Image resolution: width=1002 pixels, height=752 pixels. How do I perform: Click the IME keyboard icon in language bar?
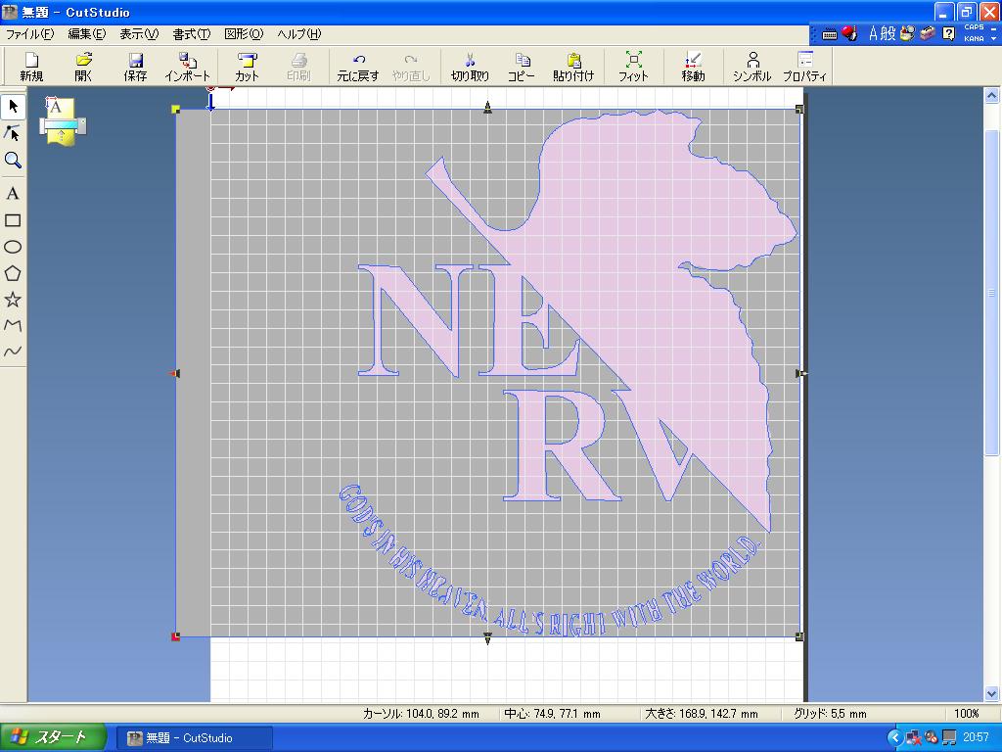point(830,34)
